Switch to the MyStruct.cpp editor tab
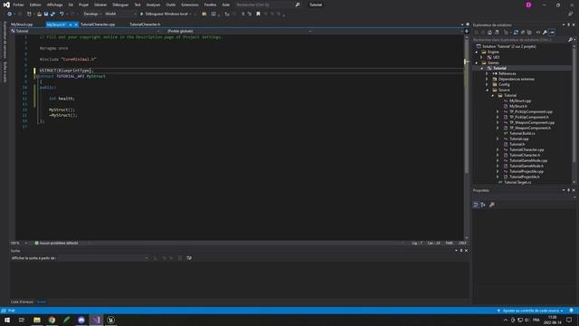 coord(22,24)
